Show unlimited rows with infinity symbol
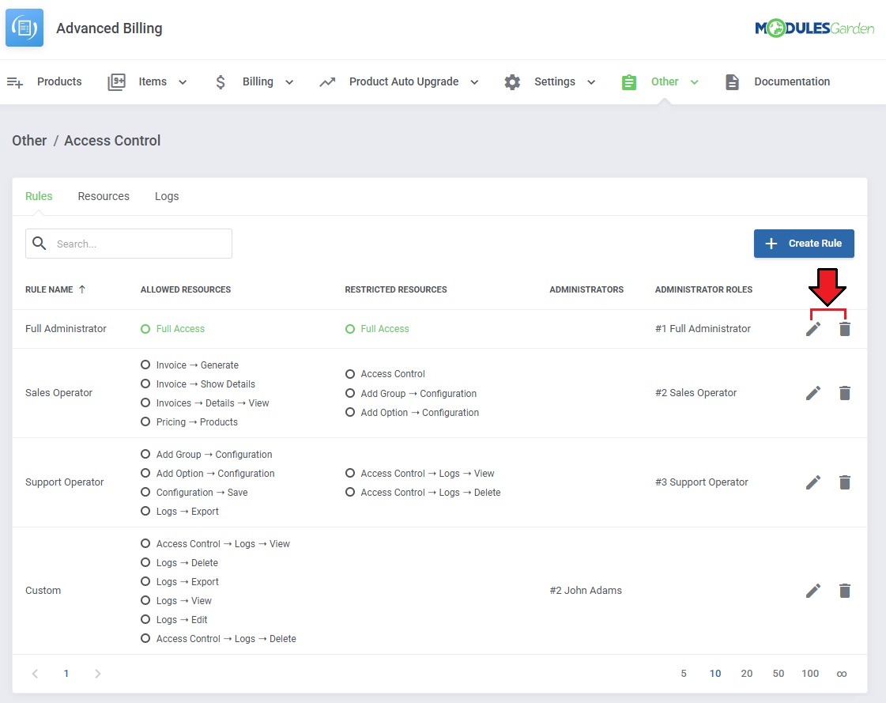Screen dimensions: 886x703 842,674
